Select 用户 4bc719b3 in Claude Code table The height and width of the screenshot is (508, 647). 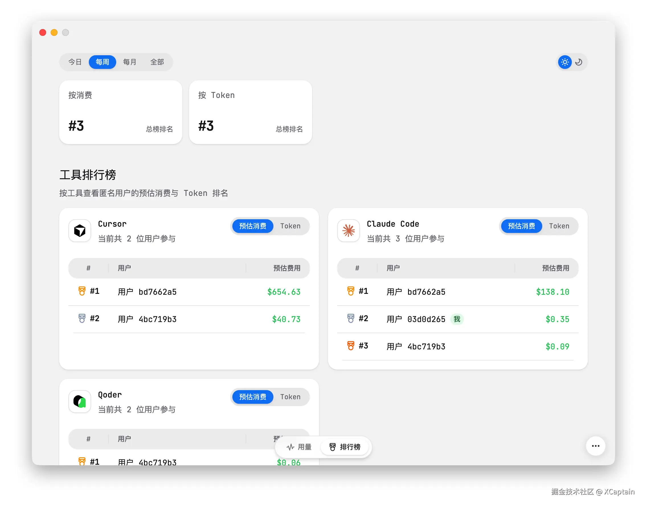(x=416, y=347)
